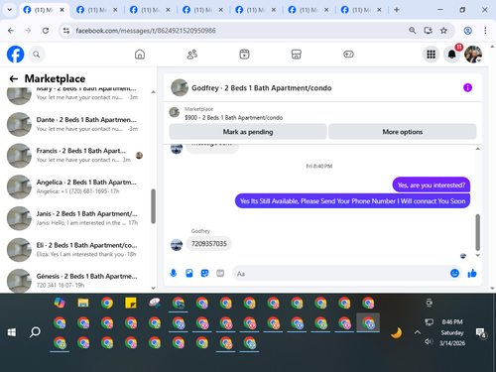This screenshot has width=496, height=372.
Task: Click the 'Yes, are you interested?' message
Action: 432,186
